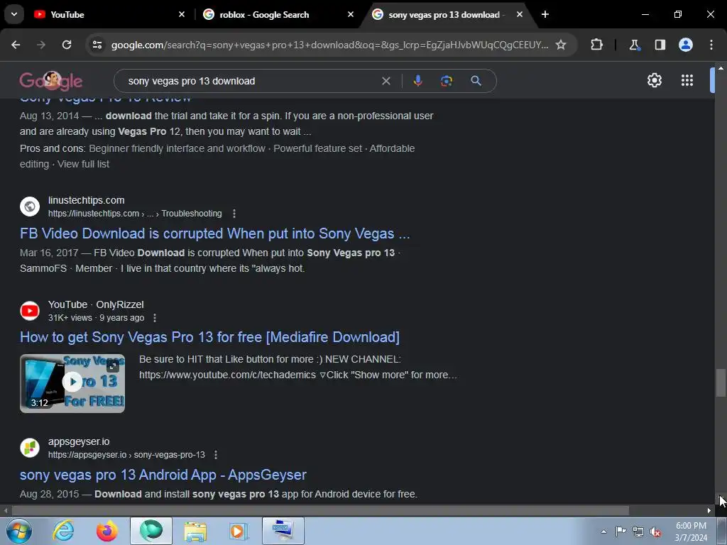The height and width of the screenshot is (545, 727).
Task: Click the '31K+ views · 9 years ago' text
Action: tap(96, 318)
